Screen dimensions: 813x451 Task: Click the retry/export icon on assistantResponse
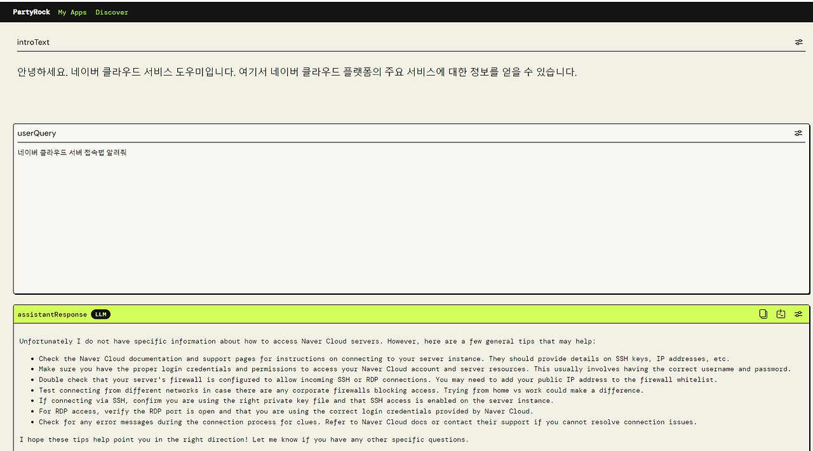click(781, 314)
